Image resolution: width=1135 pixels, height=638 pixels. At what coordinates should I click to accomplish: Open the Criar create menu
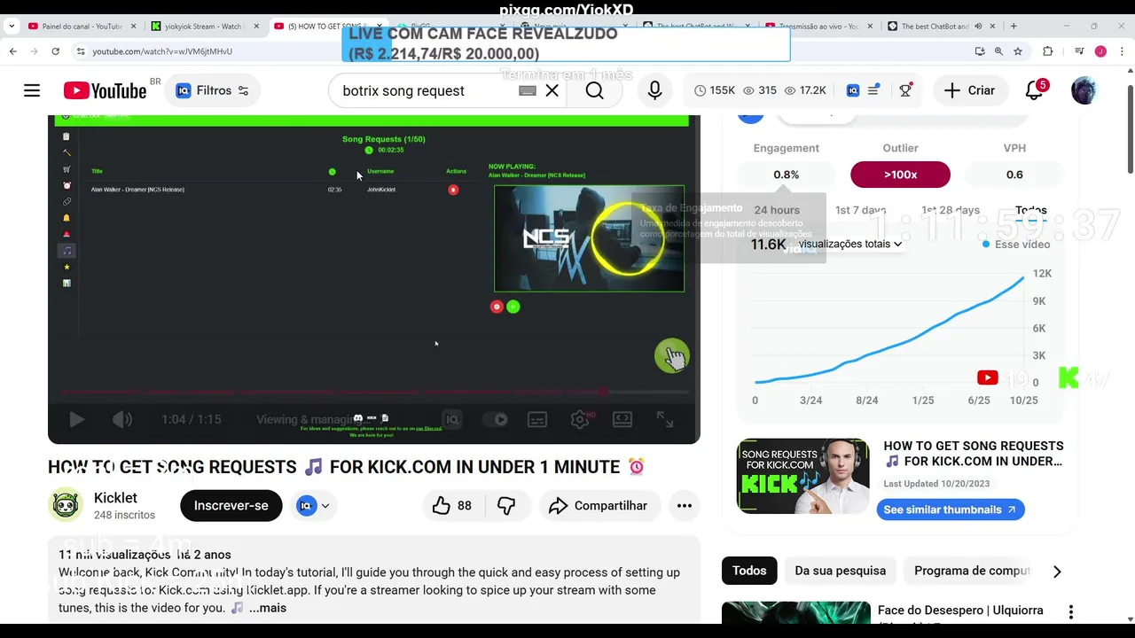coord(969,90)
